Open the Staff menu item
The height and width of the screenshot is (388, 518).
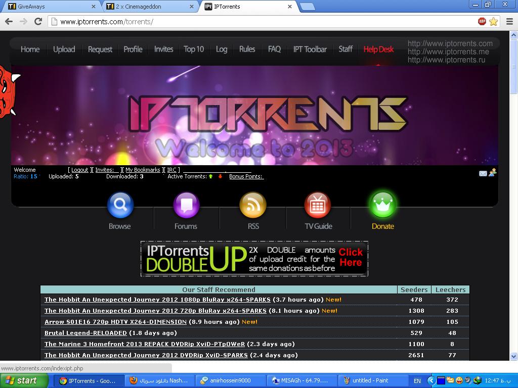346,49
